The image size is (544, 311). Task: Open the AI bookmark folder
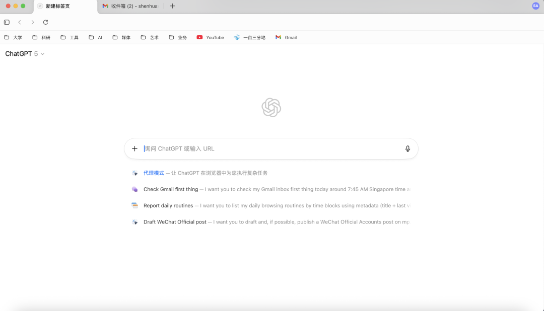[x=95, y=37]
